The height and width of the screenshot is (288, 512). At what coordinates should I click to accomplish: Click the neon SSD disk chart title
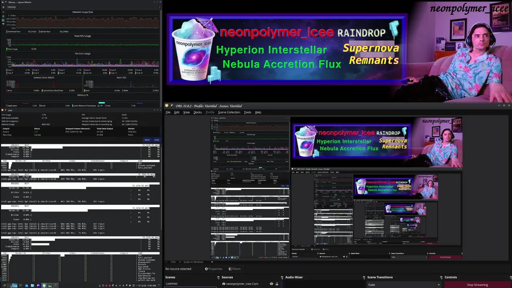(x=121, y=78)
